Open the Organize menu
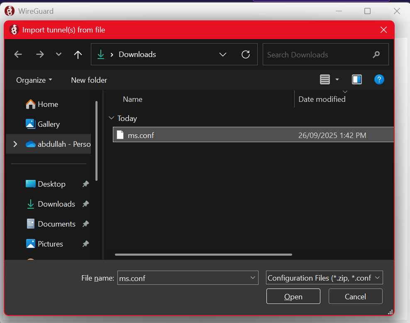 pos(34,80)
